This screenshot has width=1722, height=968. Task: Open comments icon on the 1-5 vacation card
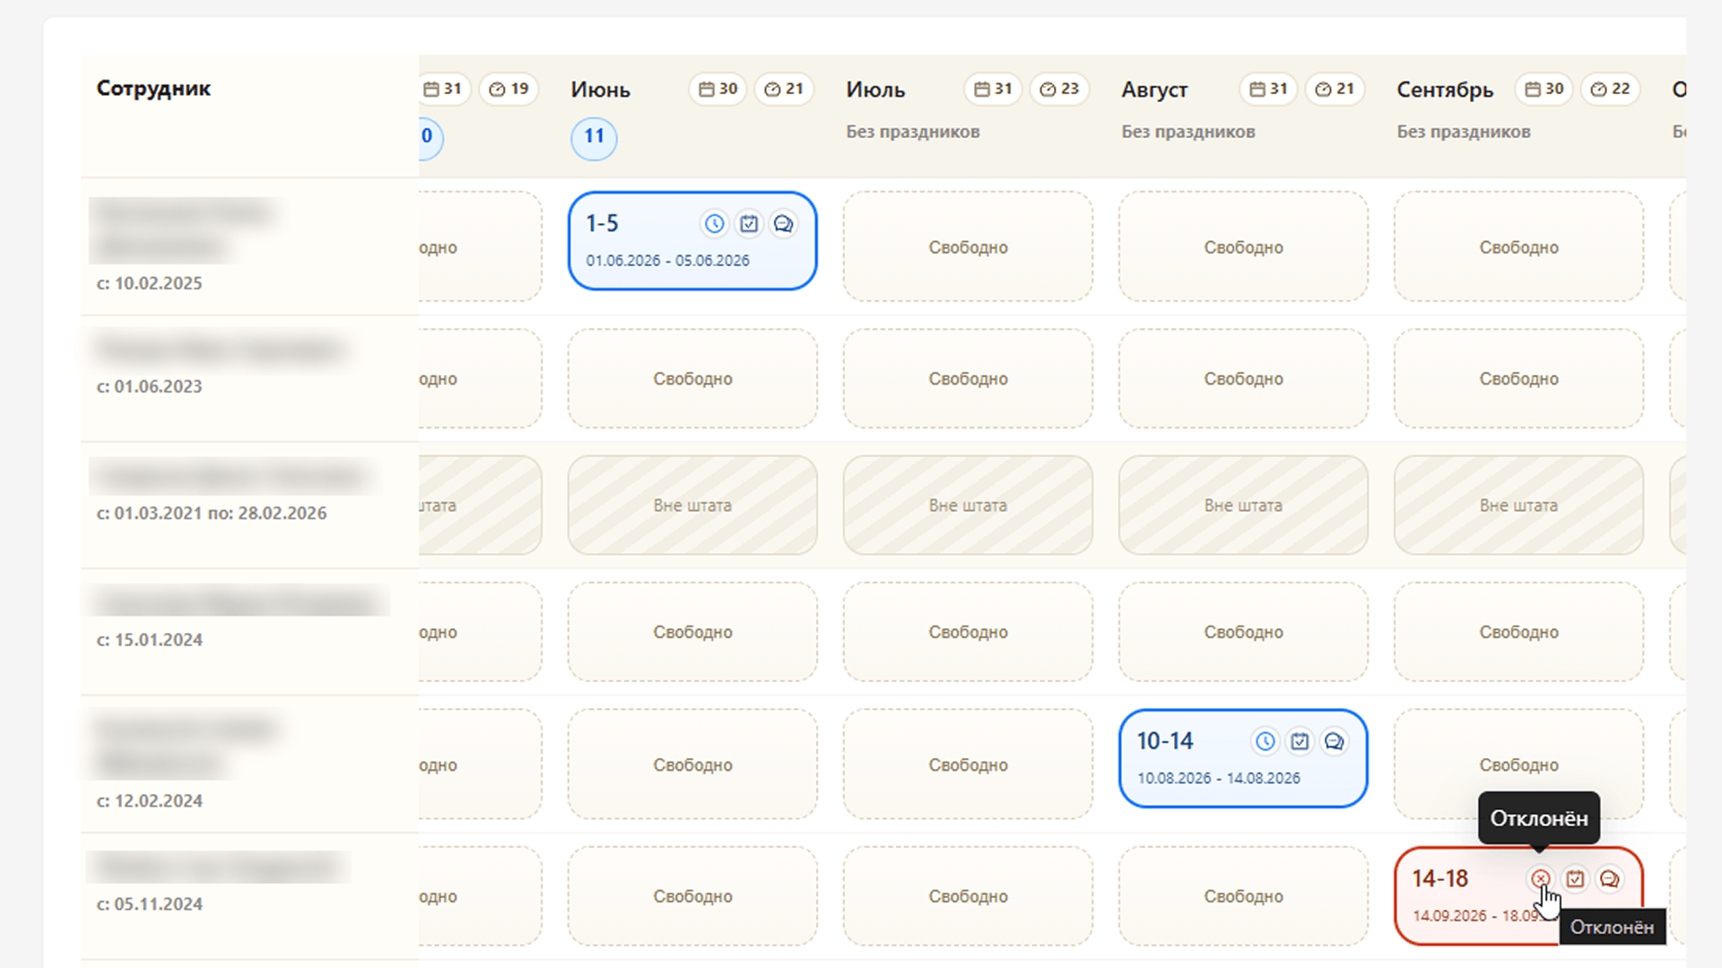pos(784,224)
